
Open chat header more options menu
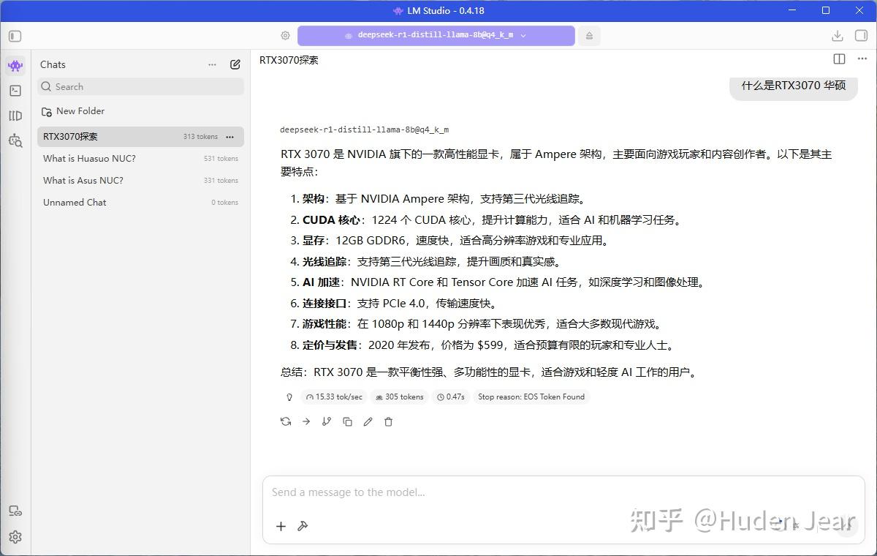862,59
